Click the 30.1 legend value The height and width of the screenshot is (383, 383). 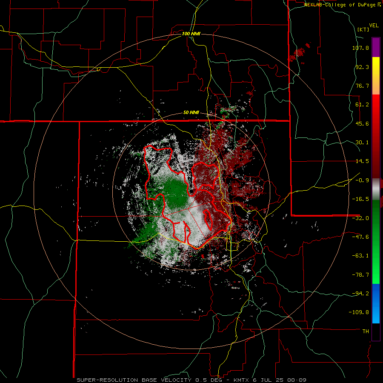click(x=362, y=143)
